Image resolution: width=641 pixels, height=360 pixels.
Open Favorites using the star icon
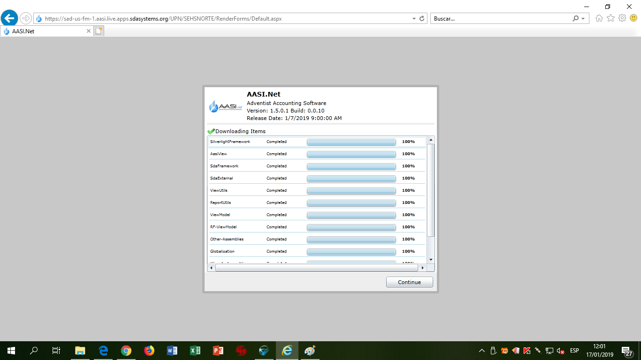(x=610, y=18)
